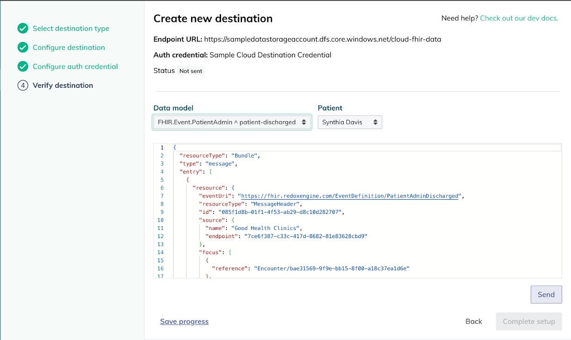571x340 pixels.
Task: Click the endpoint value 7ce6f387 in code
Action: [x=306, y=236]
